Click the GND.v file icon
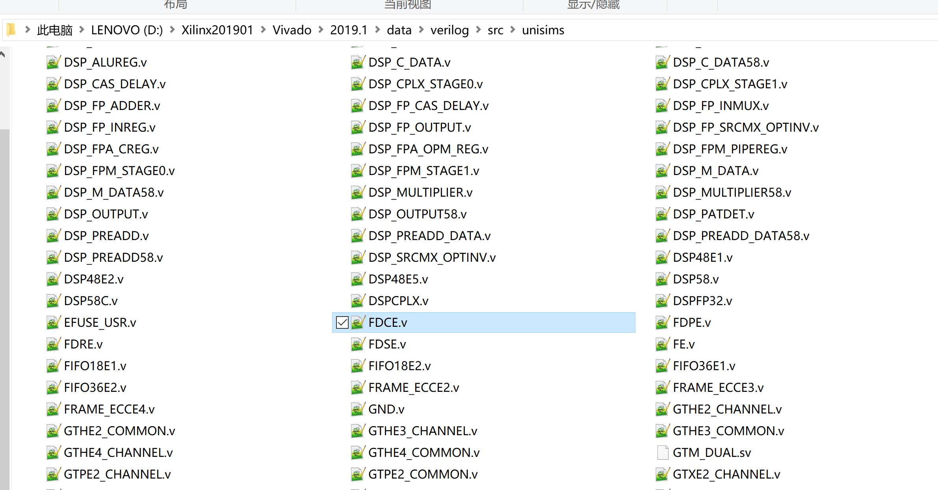 (358, 409)
